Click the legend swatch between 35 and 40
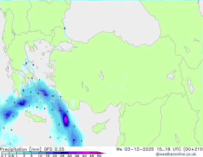This screenshot has height=157, width=203. (x=79, y=153)
